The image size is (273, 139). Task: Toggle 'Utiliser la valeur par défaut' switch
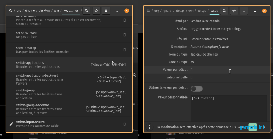point(196,89)
